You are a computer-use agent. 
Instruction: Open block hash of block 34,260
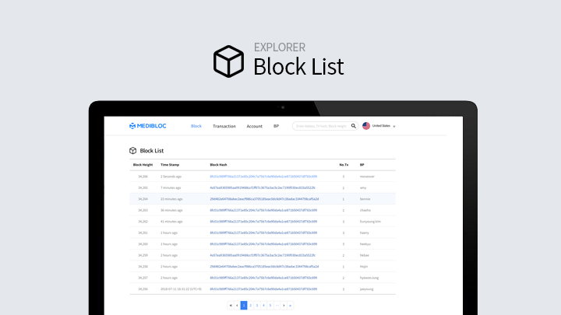tap(263, 244)
